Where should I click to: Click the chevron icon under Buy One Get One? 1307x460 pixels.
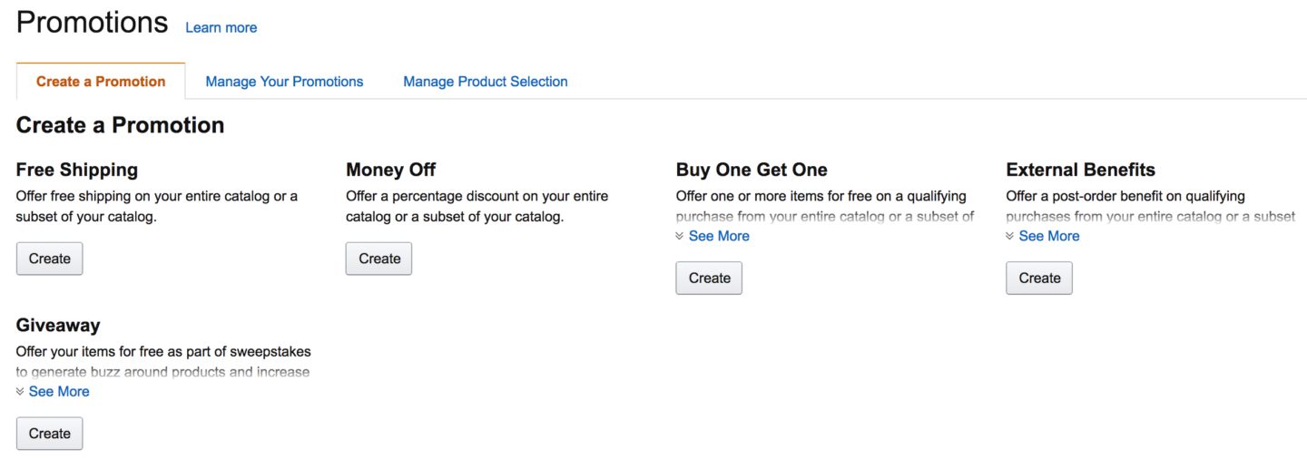(680, 236)
